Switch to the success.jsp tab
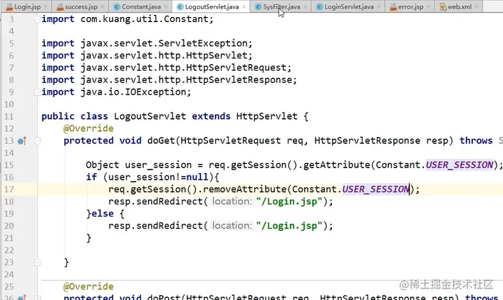This screenshot has width=503, height=300. 81,6
